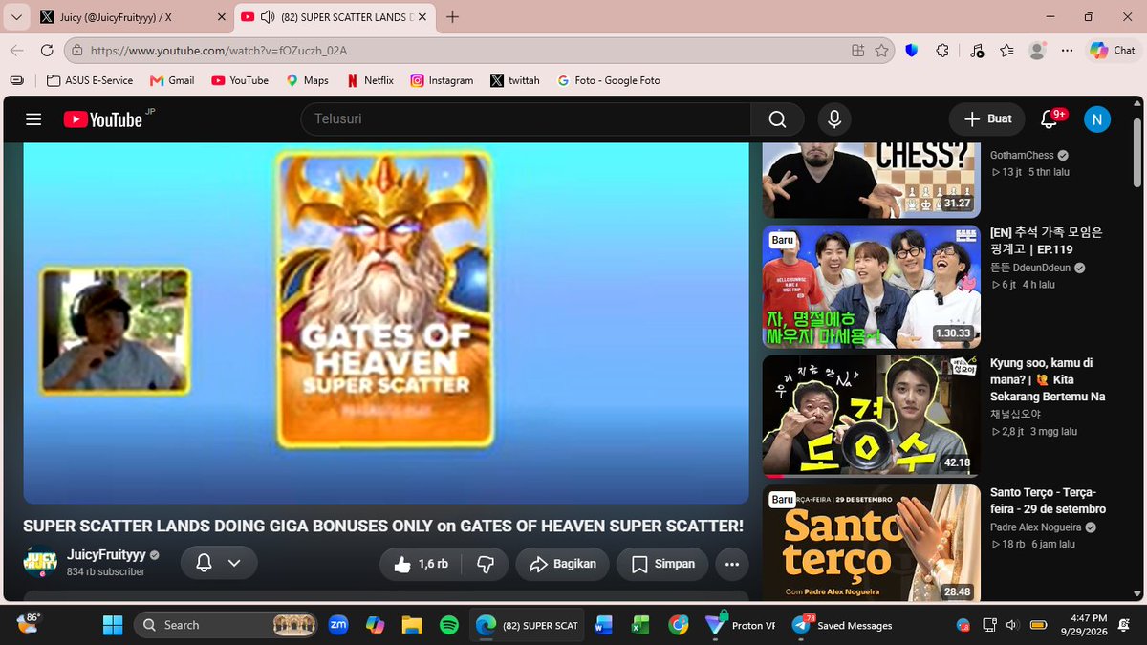This screenshot has height=645, width=1147.
Task: Click the YouTube search magnifier button
Action: point(777,119)
